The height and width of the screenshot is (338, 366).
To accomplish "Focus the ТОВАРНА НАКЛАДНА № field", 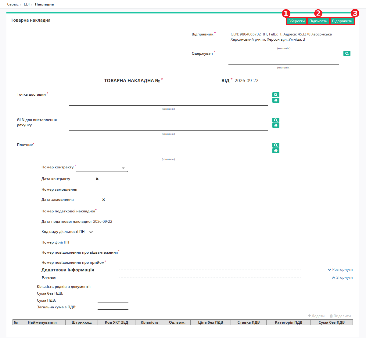I will 192,81.
